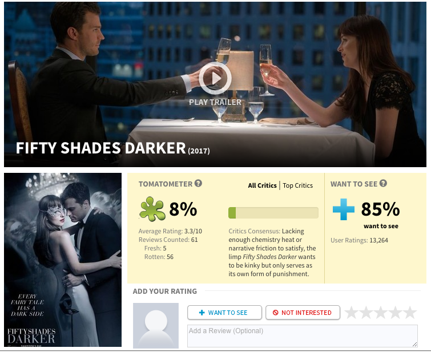Rate the movie one star
Screen dimensions: 431x352
[351, 313]
